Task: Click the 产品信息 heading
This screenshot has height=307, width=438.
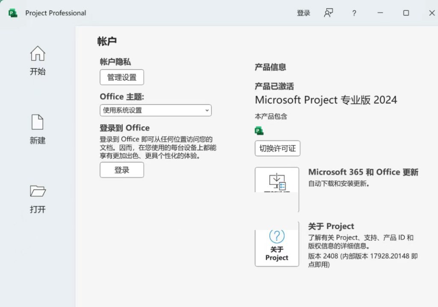Action: [x=270, y=67]
